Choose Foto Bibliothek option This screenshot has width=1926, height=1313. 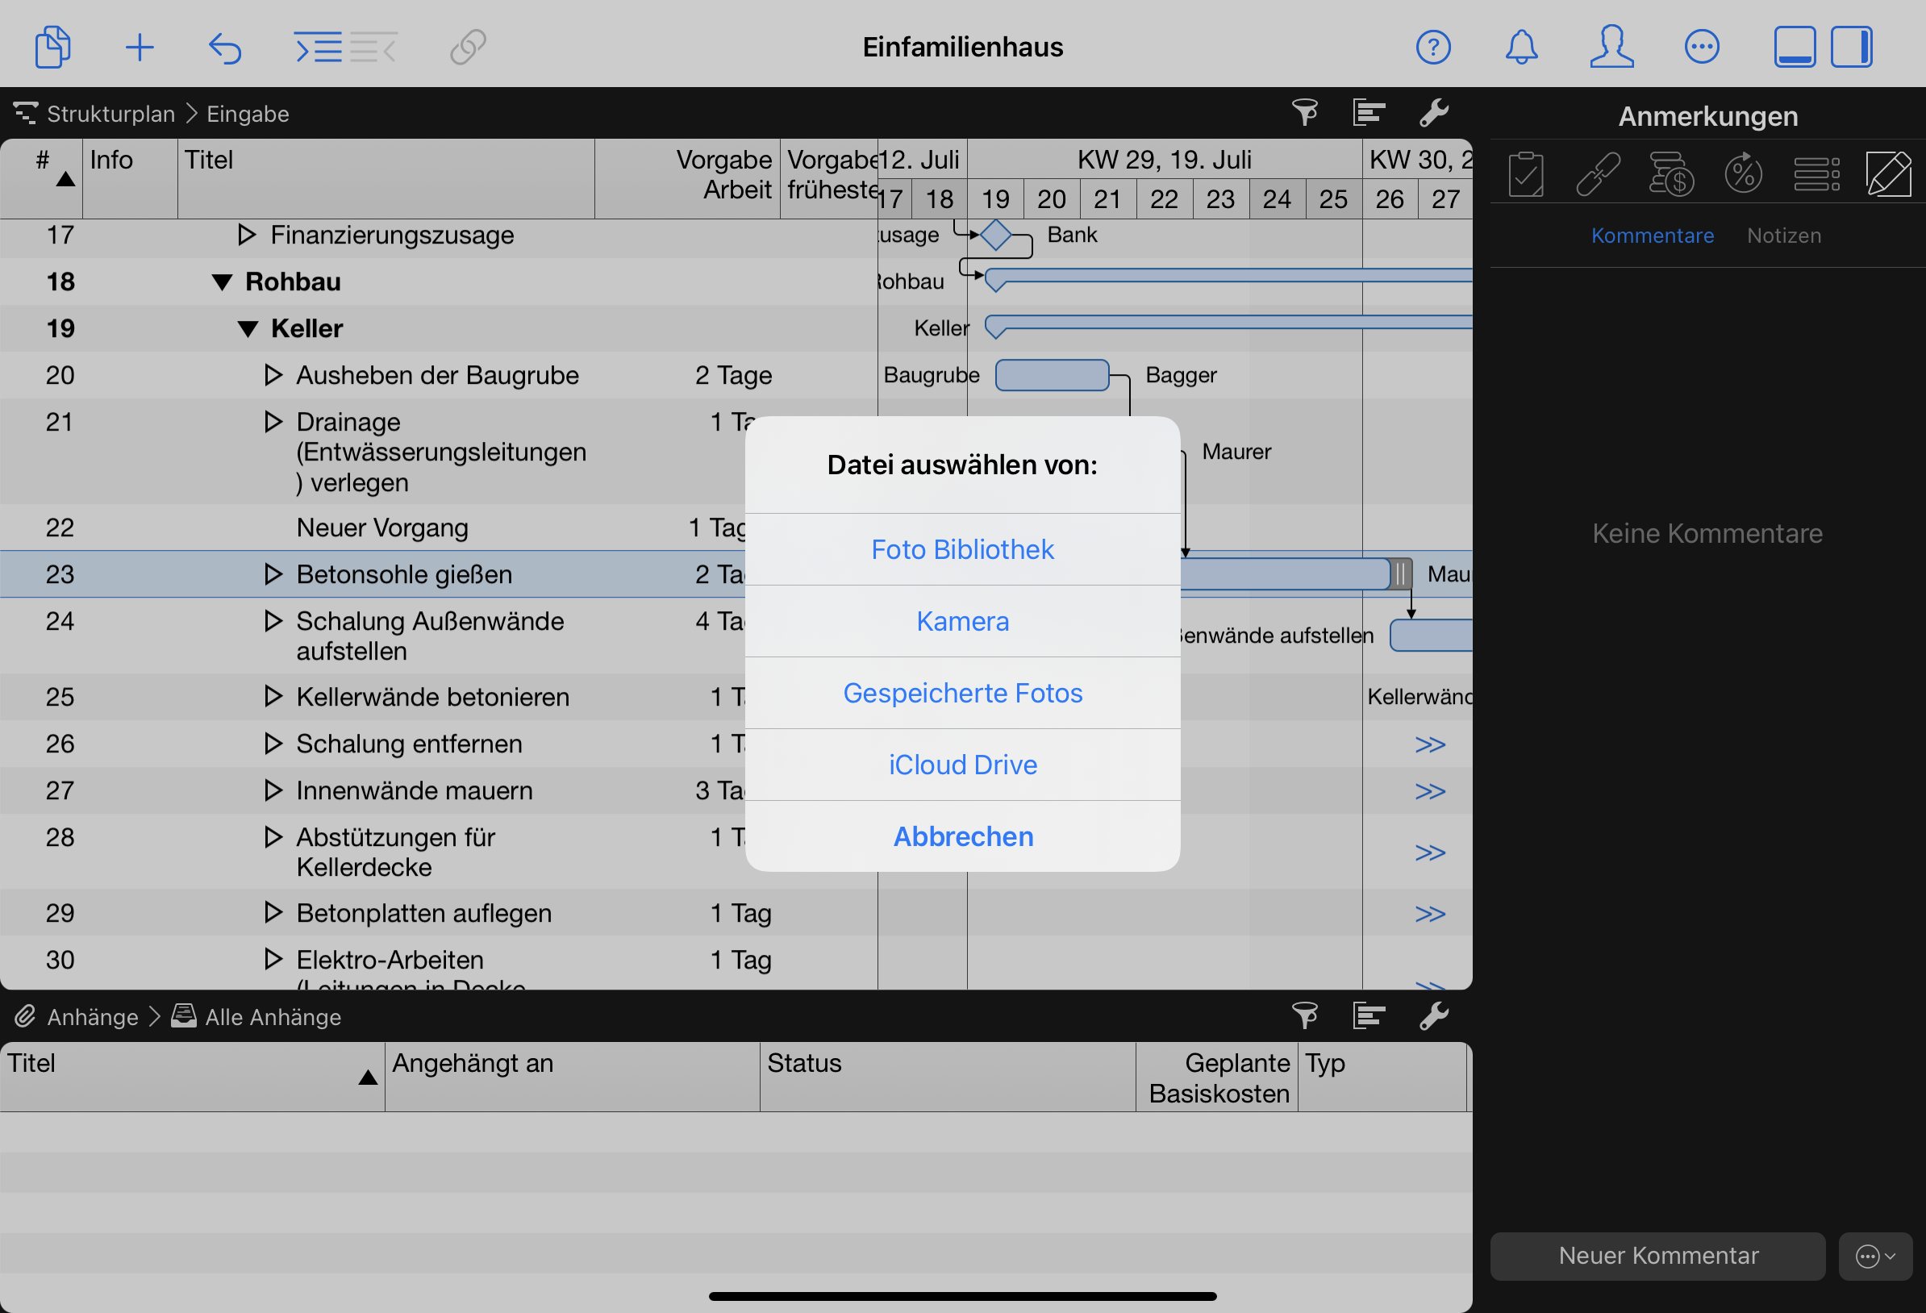[962, 549]
